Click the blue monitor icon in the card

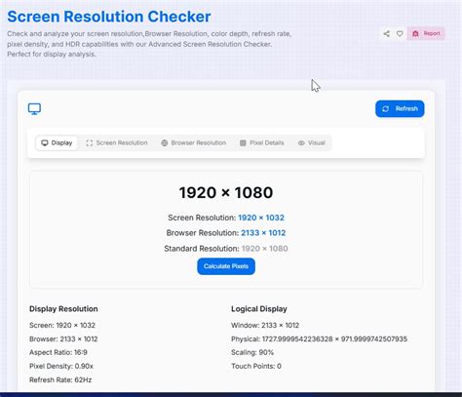click(x=34, y=109)
